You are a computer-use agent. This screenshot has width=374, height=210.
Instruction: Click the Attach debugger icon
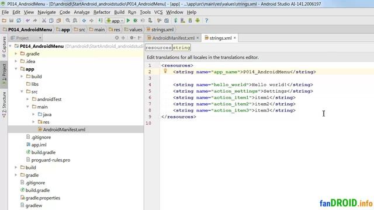pyautogui.click(x=150, y=21)
